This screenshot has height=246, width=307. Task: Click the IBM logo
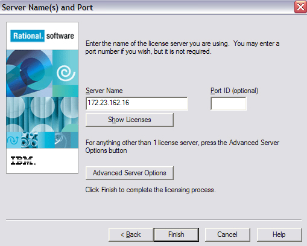[x=23, y=161]
